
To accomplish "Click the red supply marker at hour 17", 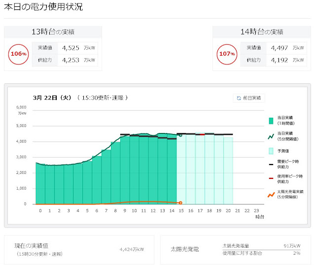I will (x=202, y=134).
